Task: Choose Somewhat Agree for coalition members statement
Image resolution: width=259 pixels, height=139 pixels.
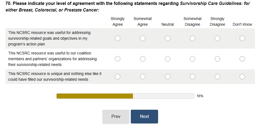Action: 143,59
